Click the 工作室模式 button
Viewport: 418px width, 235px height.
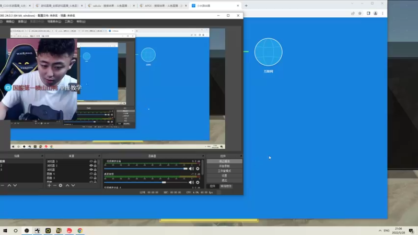coord(225,171)
